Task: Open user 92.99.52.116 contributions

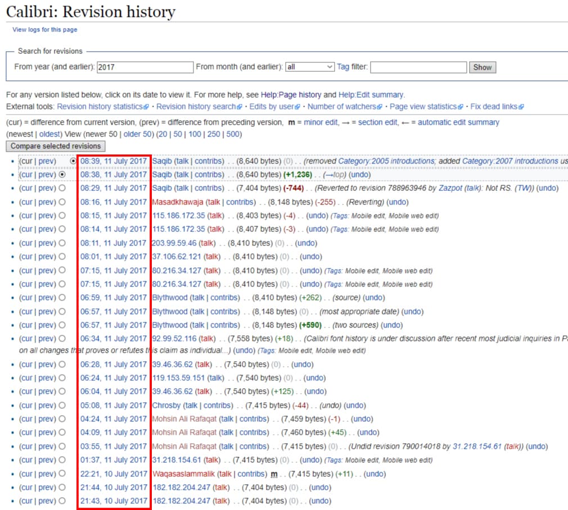Action: point(174,339)
